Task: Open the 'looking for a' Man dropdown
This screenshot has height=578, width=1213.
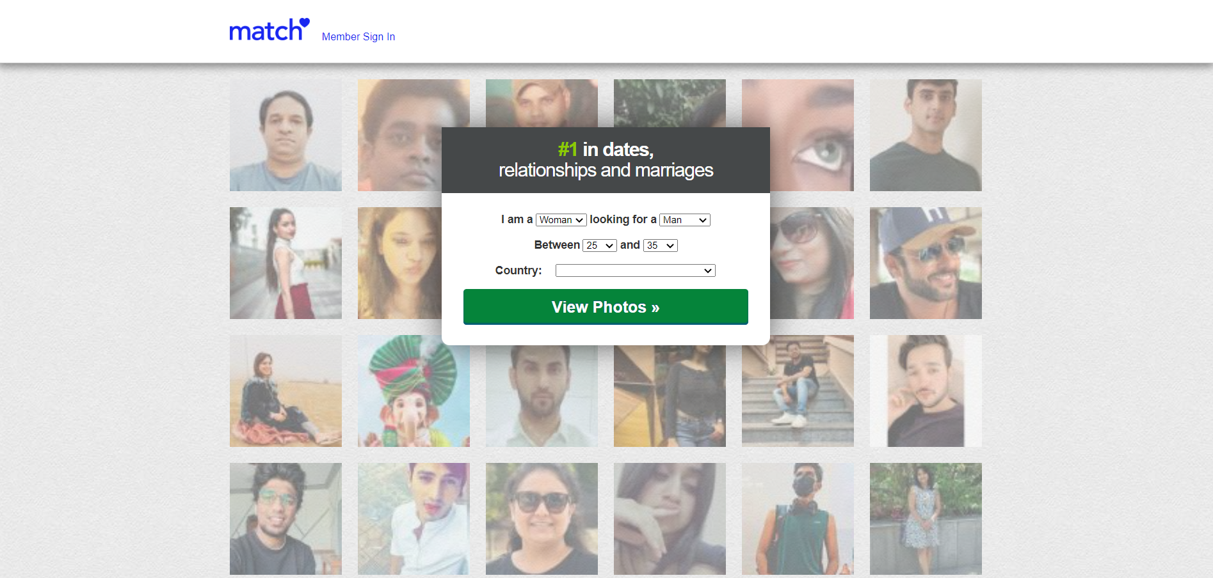Action: 685,220
